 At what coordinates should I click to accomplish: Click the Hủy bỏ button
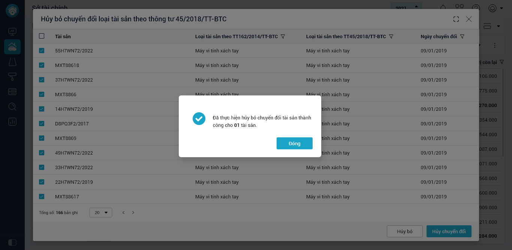(404, 231)
